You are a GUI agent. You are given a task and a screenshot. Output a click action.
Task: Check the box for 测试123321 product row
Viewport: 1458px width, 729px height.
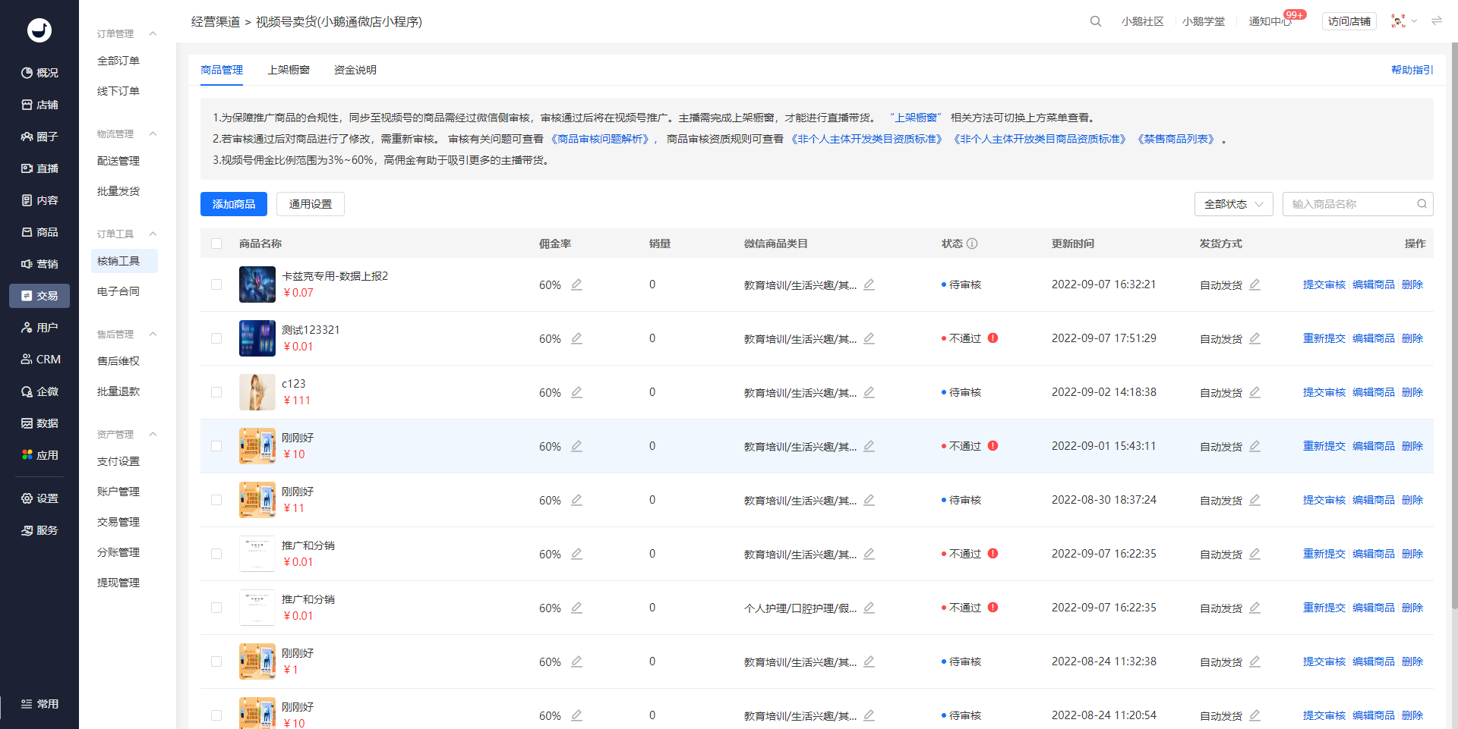pyautogui.click(x=216, y=338)
